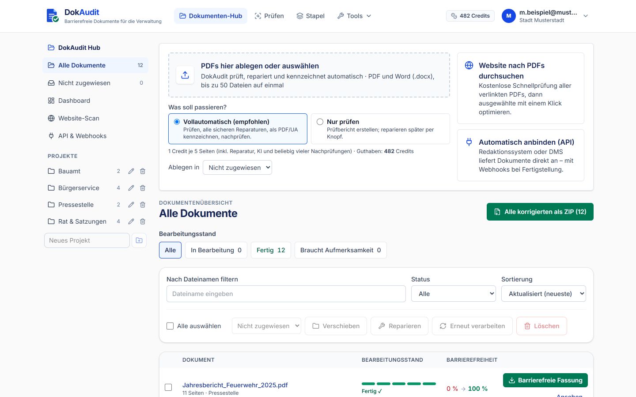Click into the Dateiname eingeben filter field

(286, 294)
